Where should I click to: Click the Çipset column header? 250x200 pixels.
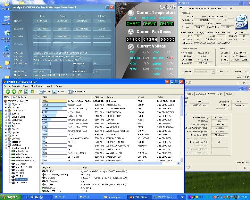(146, 97)
